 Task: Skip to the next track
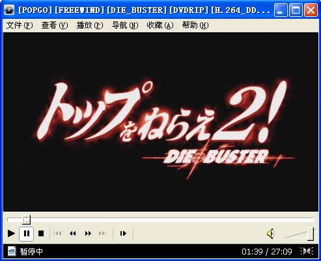(102, 234)
